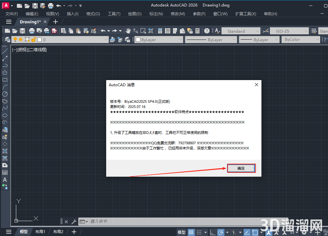328x236 pixels.
Task: Select the Line drawing tool
Action: 5,51
